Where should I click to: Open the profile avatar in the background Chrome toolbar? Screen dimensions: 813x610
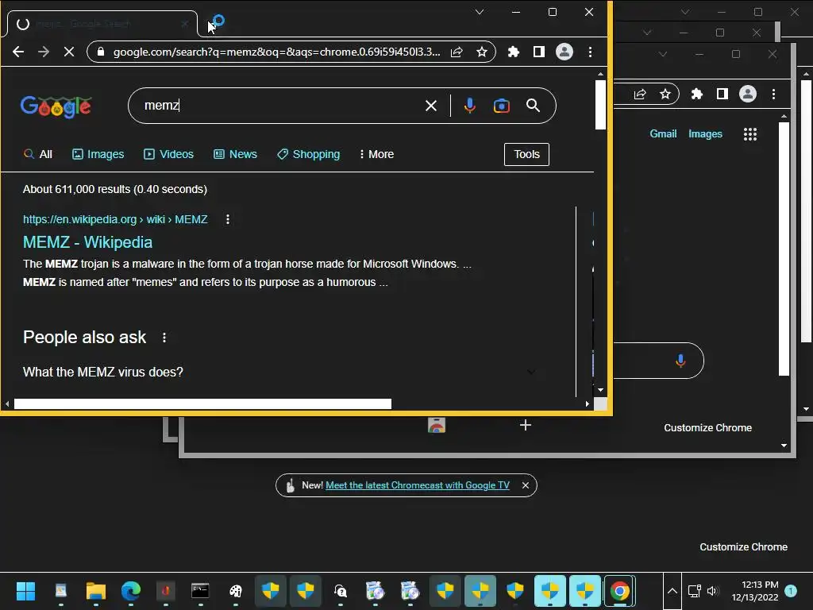click(748, 94)
